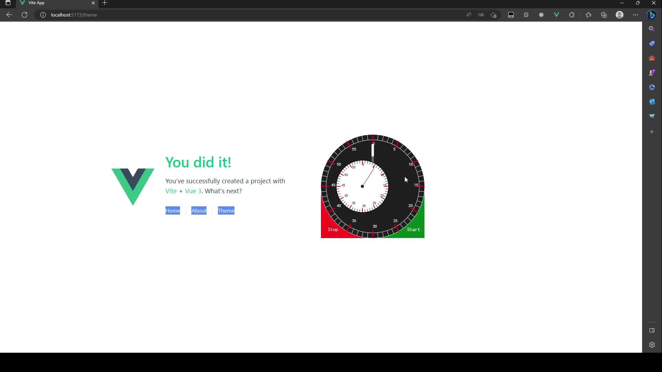The height and width of the screenshot is (372, 662).
Task: Open the extensions menu
Action: pyautogui.click(x=572, y=15)
